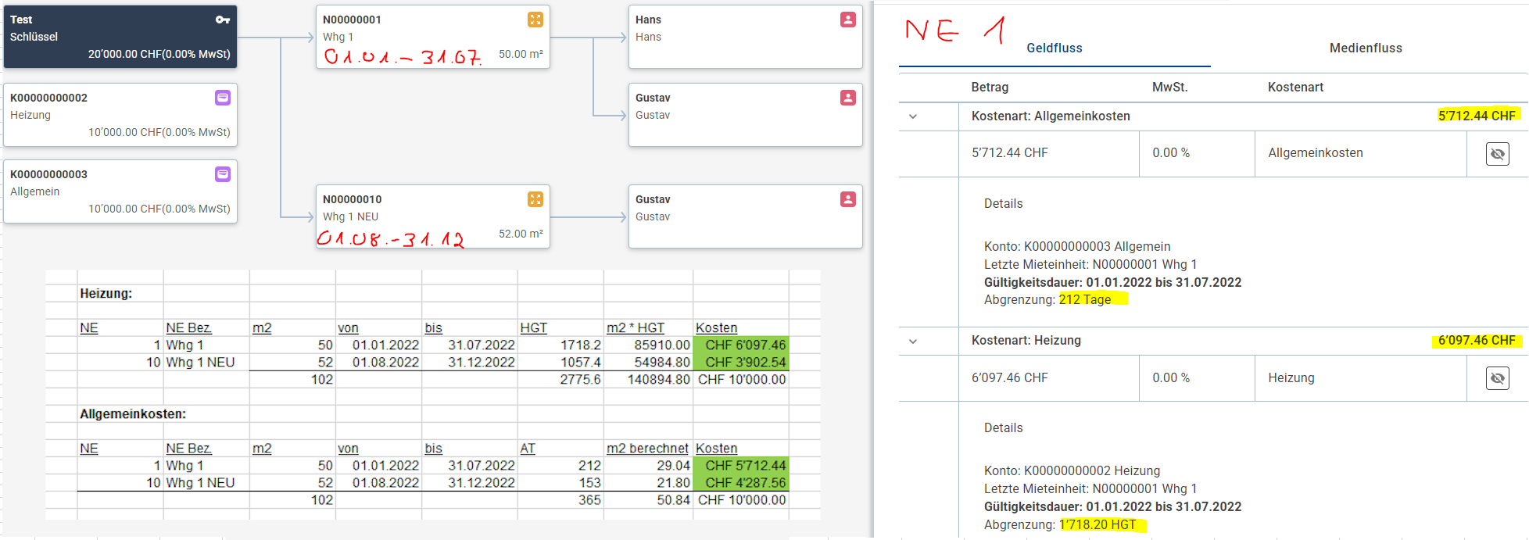Click the Betrag column header
Image resolution: width=1529 pixels, height=540 pixels.
tap(990, 88)
